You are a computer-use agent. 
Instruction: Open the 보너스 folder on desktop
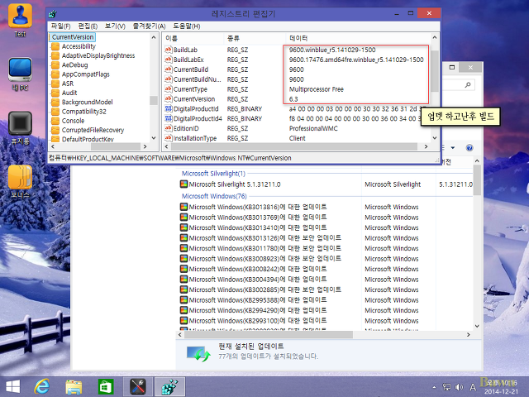click(x=20, y=181)
